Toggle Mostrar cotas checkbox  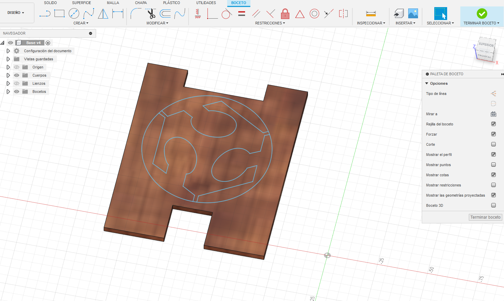point(494,175)
